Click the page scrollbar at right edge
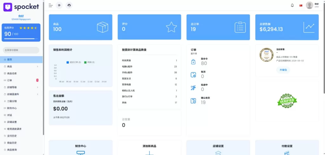Viewport: 325px width, 155px height. pyautogui.click(x=324, y=49)
